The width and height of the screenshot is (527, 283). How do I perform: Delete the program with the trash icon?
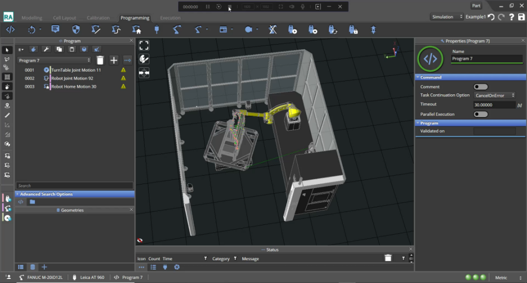tap(100, 61)
